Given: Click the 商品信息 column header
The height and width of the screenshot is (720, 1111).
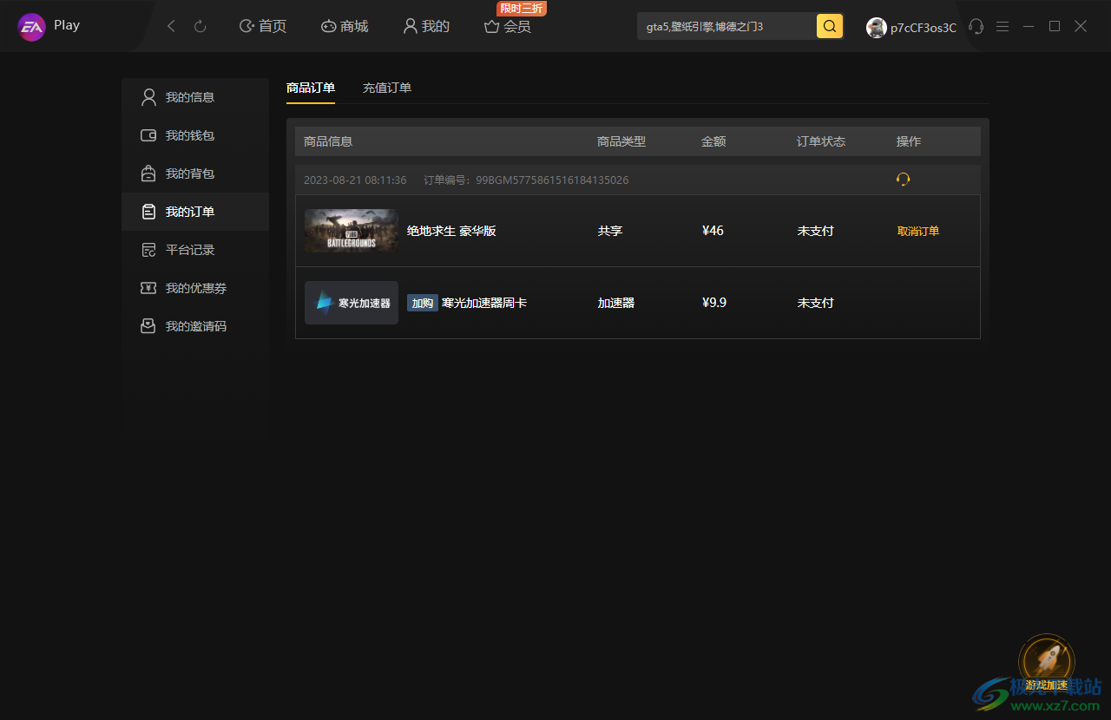Looking at the screenshot, I should (x=328, y=141).
